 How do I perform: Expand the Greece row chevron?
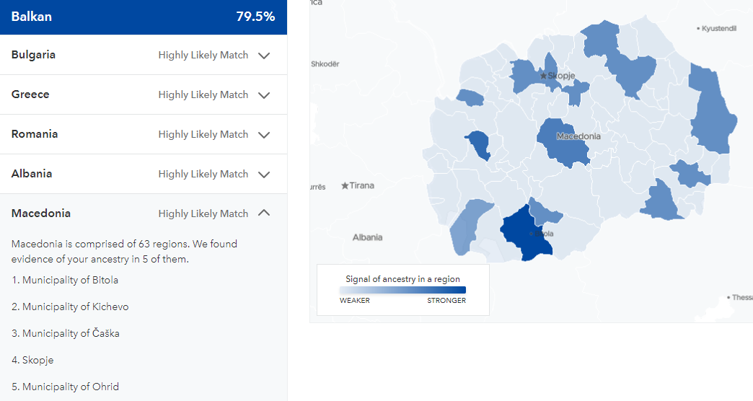(264, 96)
